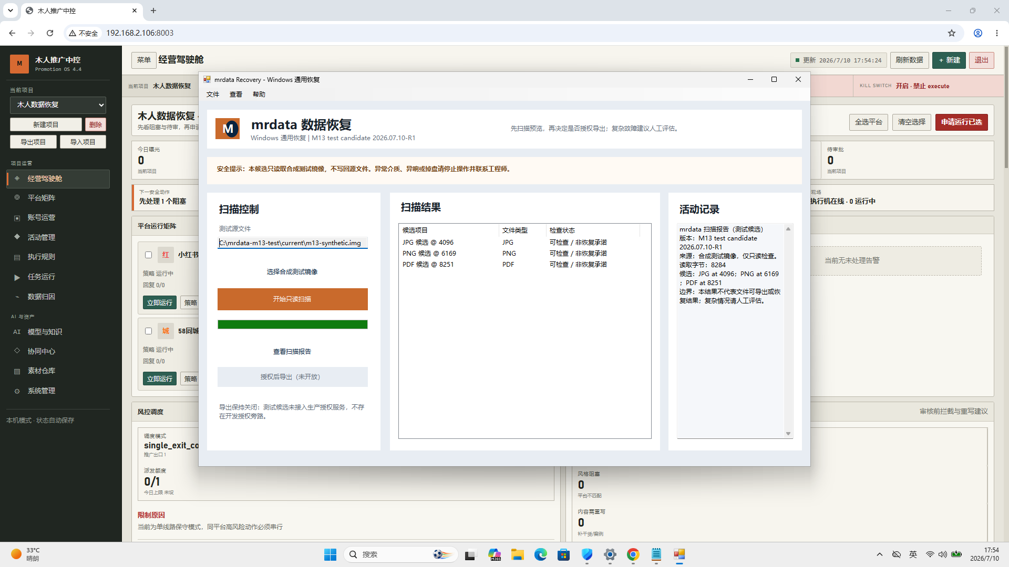
Task: Open Chrome from the taskbar
Action: pyautogui.click(x=633, y=554)
